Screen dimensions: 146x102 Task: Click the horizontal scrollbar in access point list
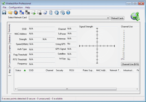tap(67, 89)
